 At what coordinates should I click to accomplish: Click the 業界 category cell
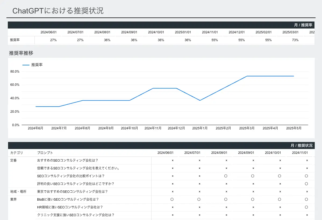(x=13, y=200)
